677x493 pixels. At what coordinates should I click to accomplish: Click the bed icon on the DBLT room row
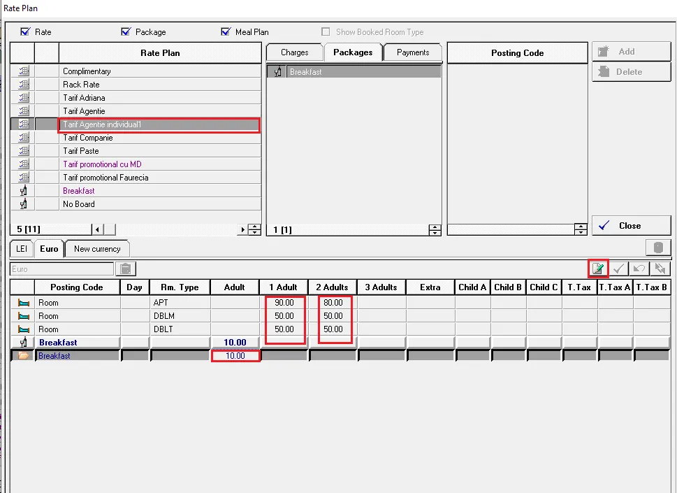pos(24,329)
